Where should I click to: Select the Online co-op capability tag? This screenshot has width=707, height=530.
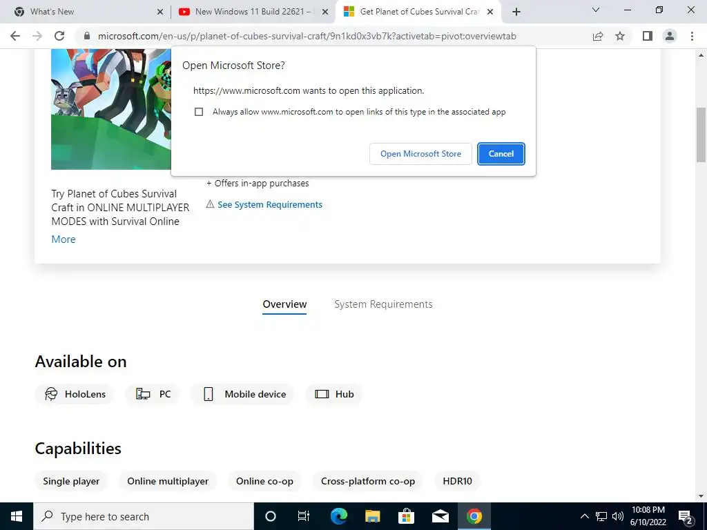[x=264, y=481]
